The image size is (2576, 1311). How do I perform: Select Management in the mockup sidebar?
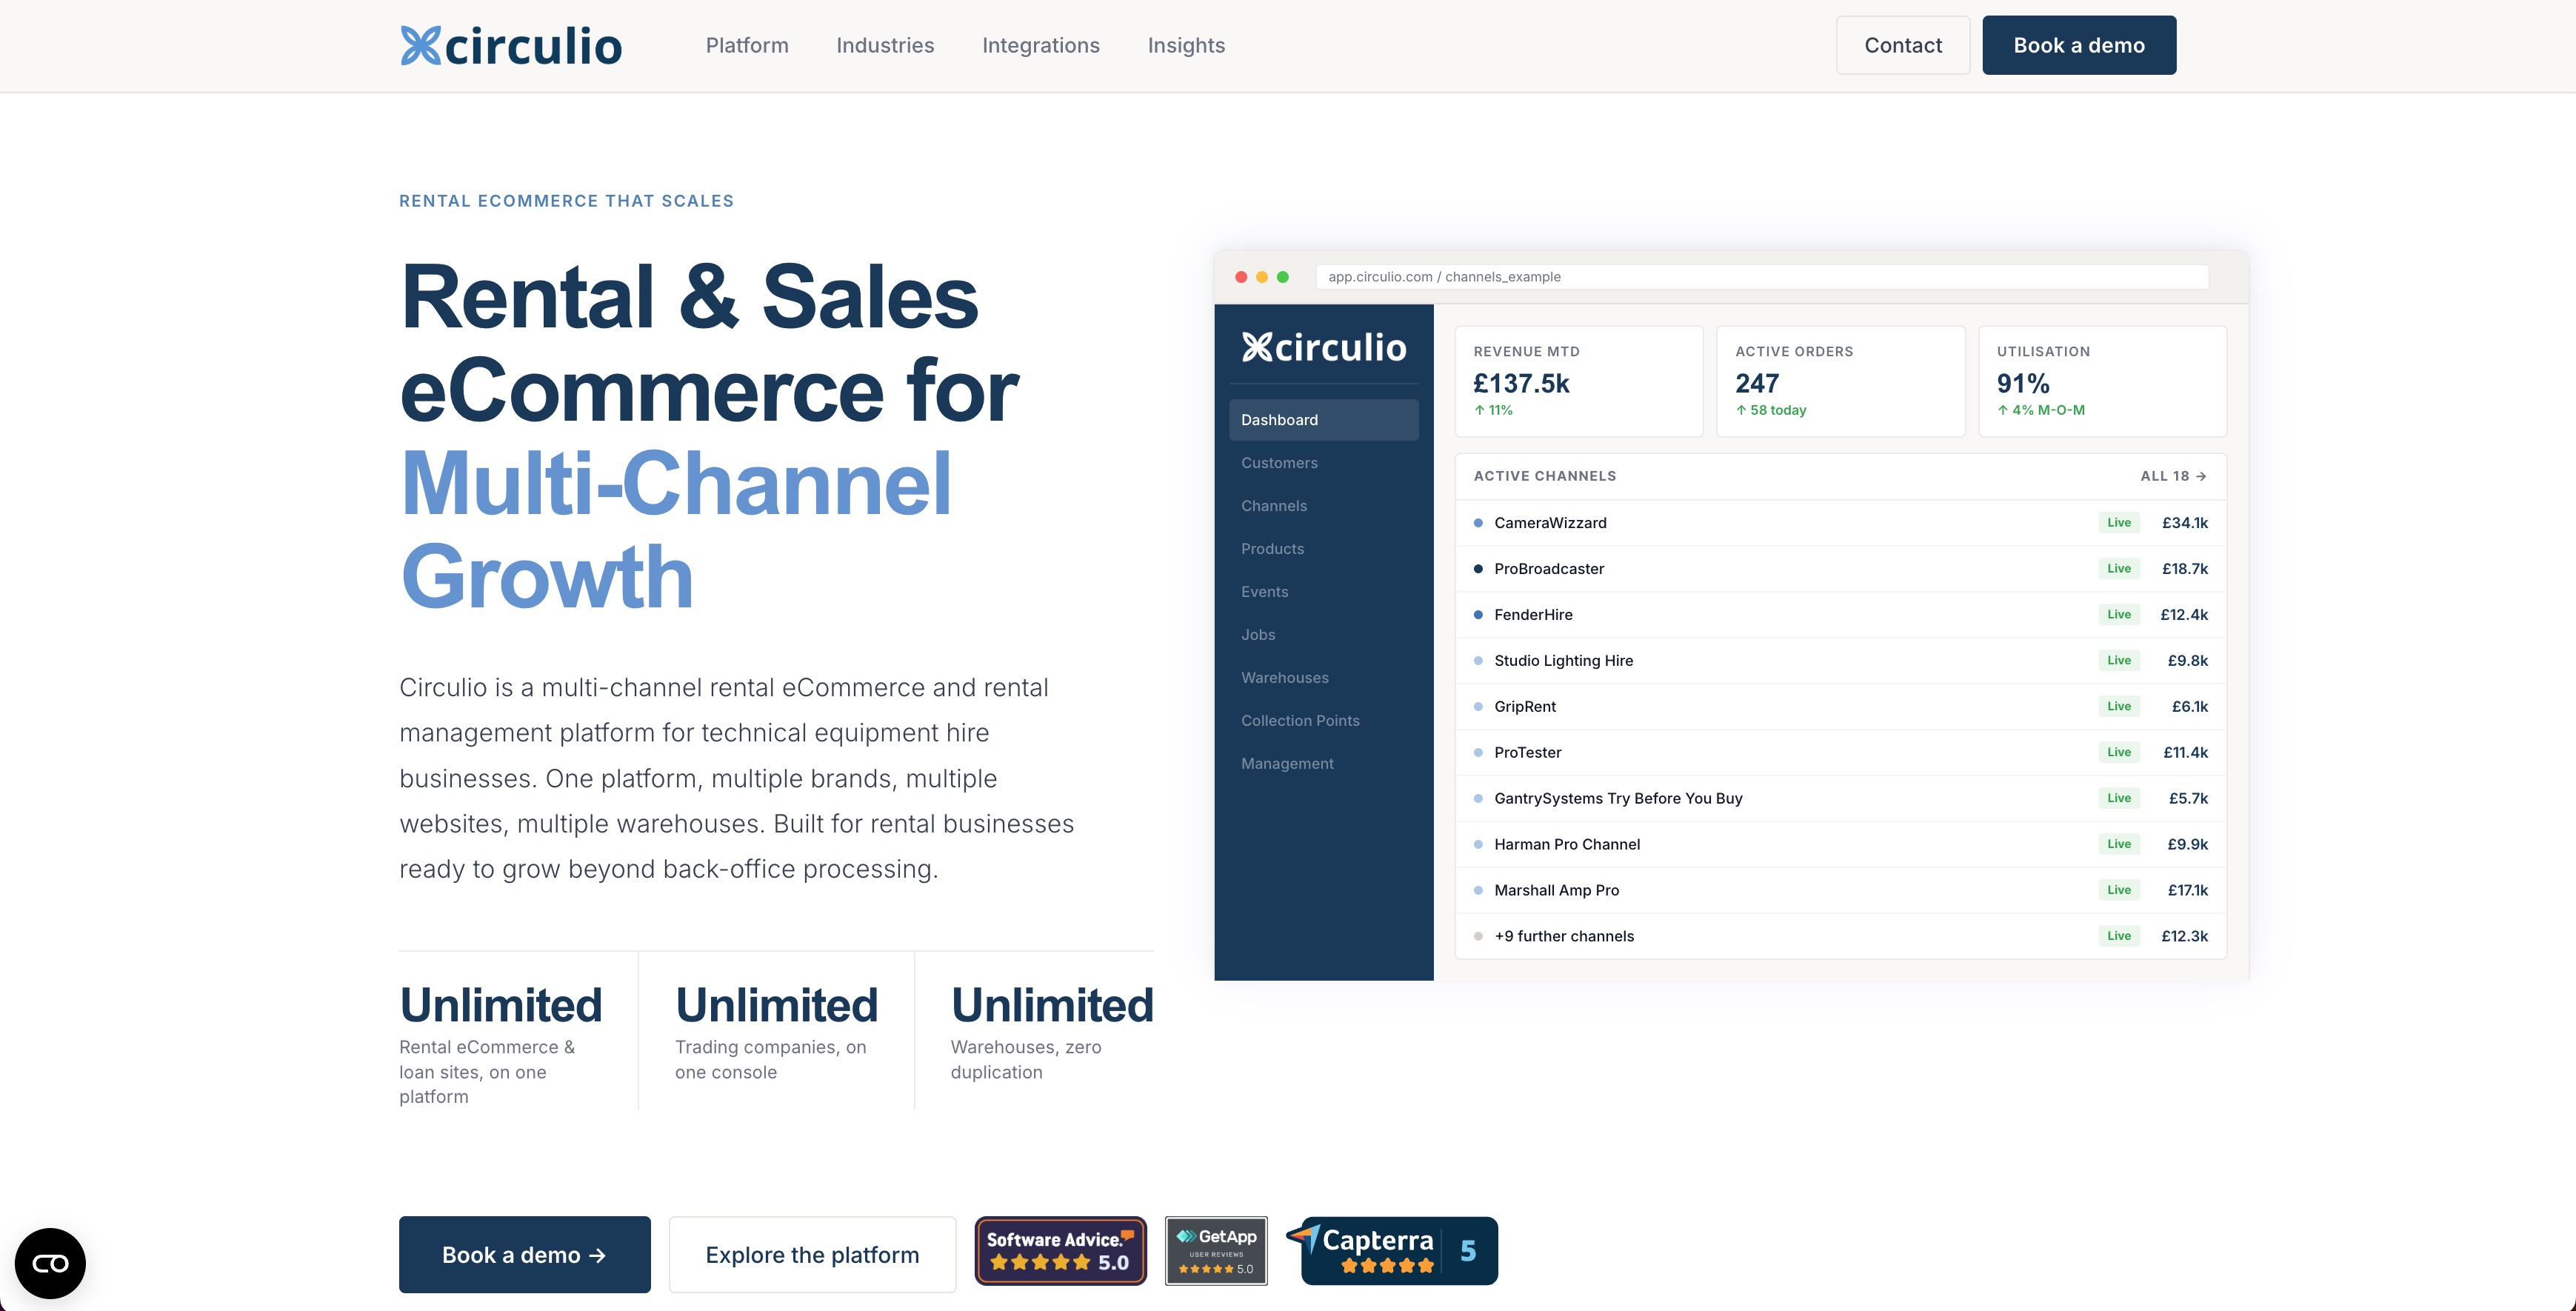point(1324,764)
